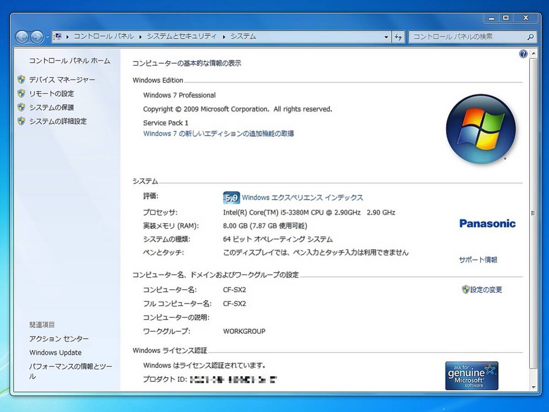
Task: Expand the recent pages dropdown next to forward button
Action: coord(47,37)
